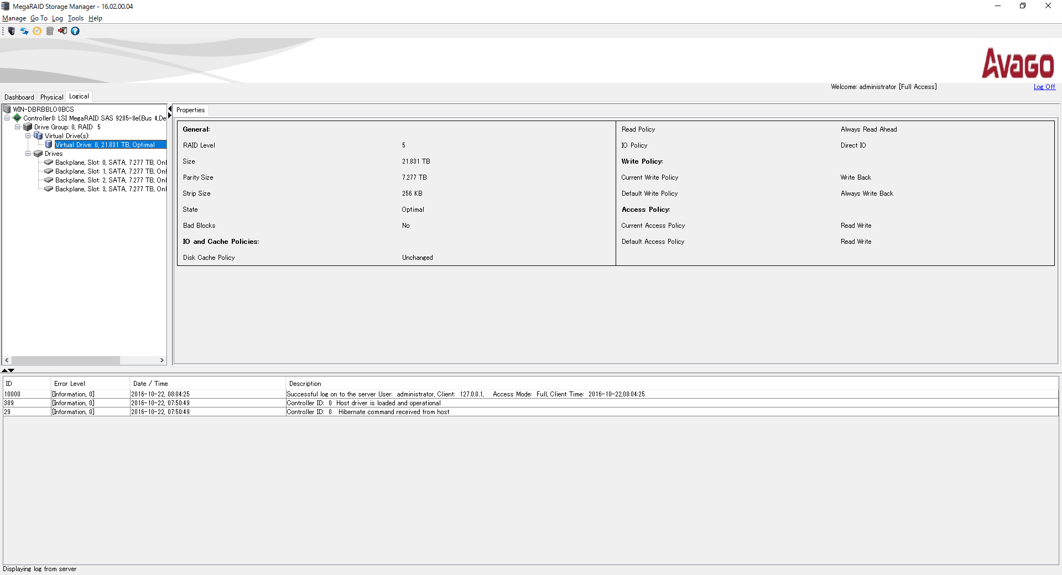1062x575 pixels.
Task: Click the Virtual Drive(s) cylinders icon
Action: [x=38, y=135]
